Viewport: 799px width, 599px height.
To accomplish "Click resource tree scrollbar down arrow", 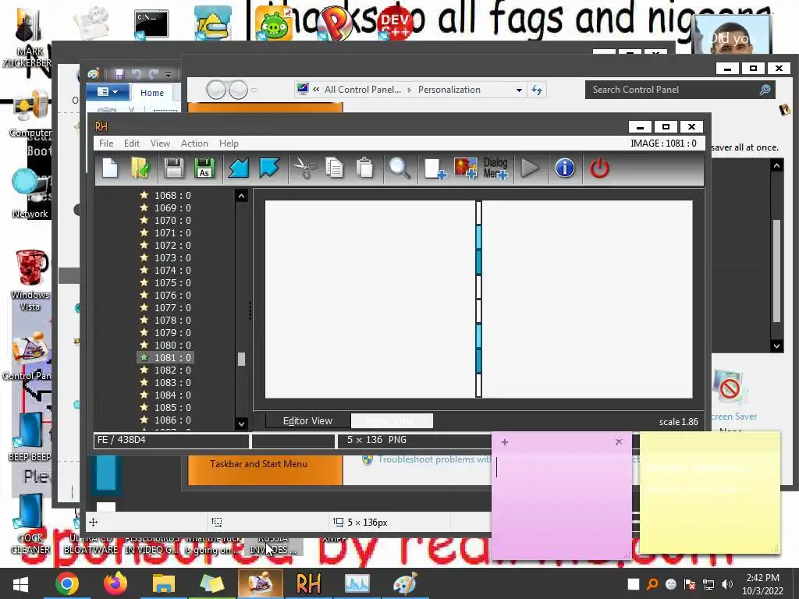I will click(242, 424).
